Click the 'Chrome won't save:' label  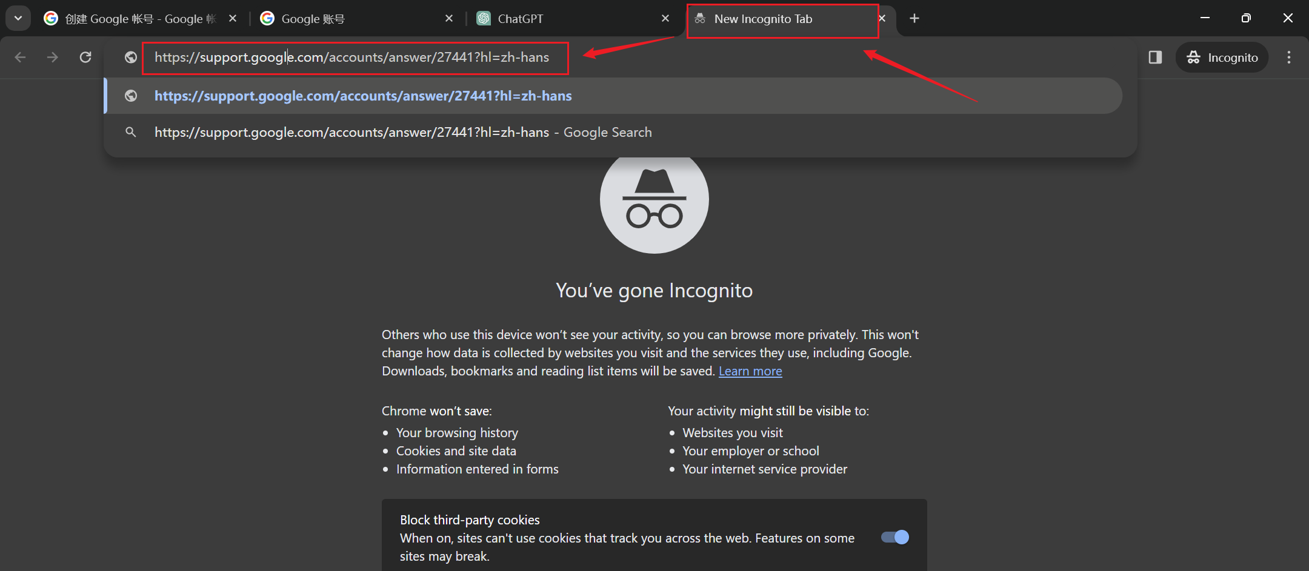[x=437, y=411]
